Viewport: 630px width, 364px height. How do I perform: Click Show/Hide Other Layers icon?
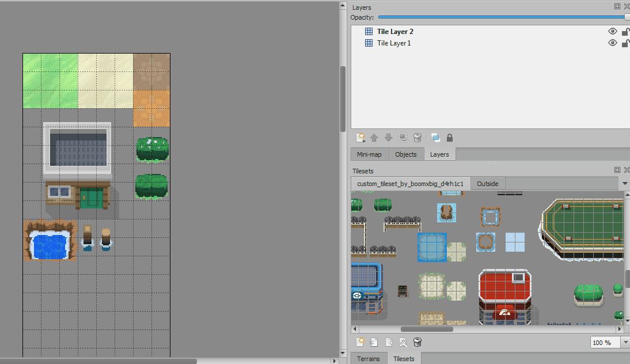pos(435,138)
